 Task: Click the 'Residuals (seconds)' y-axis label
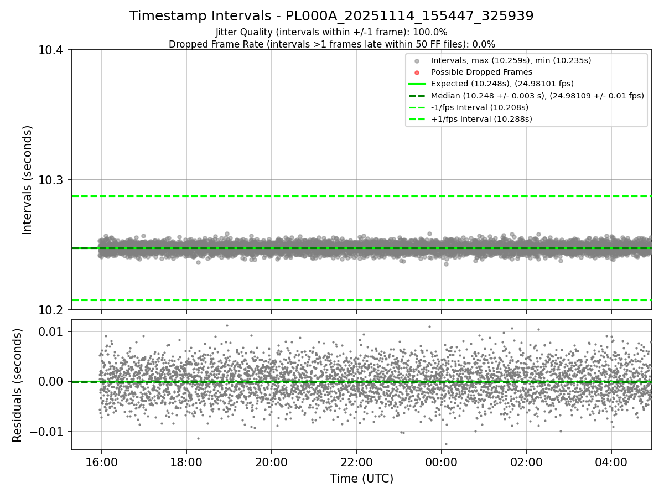tap(17, 385)
